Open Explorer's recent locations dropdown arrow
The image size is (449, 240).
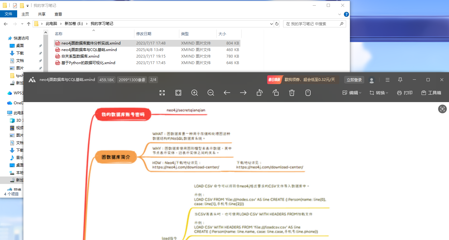tap(22, 24)
